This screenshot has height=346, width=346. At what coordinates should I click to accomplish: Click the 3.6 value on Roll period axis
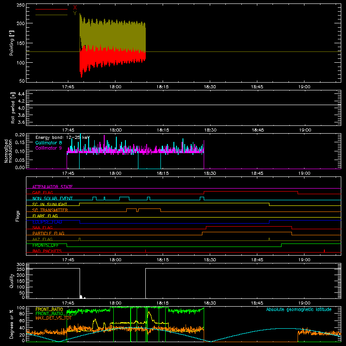21,122
